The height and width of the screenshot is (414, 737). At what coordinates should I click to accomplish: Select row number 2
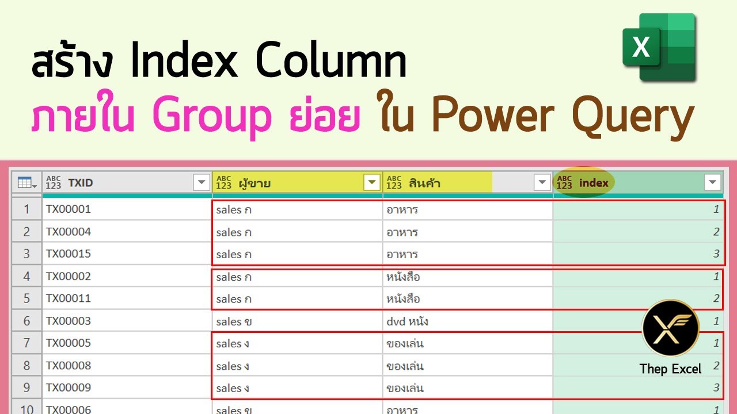26,232
